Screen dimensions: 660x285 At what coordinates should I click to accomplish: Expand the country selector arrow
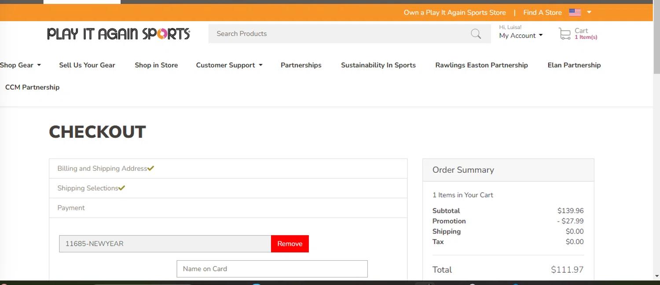tap(589, 12)
